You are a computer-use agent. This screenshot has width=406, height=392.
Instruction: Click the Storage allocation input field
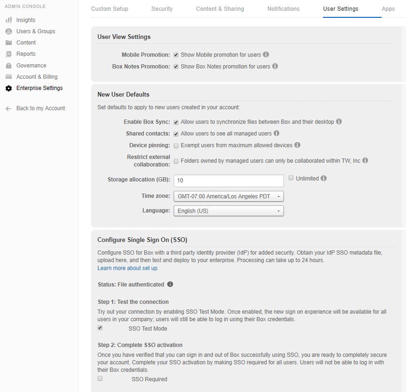[x=229, y=181]
